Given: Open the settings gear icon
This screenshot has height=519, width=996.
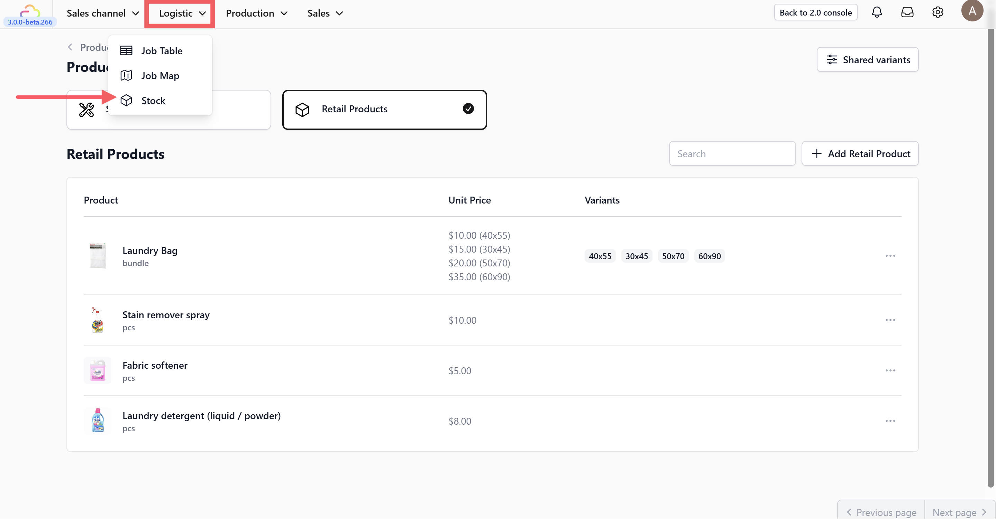Looking at the screenshot, I should pos(938,12).
